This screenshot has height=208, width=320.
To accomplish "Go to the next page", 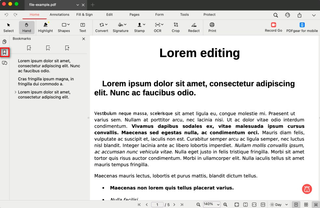I will [x=174, y=204].
